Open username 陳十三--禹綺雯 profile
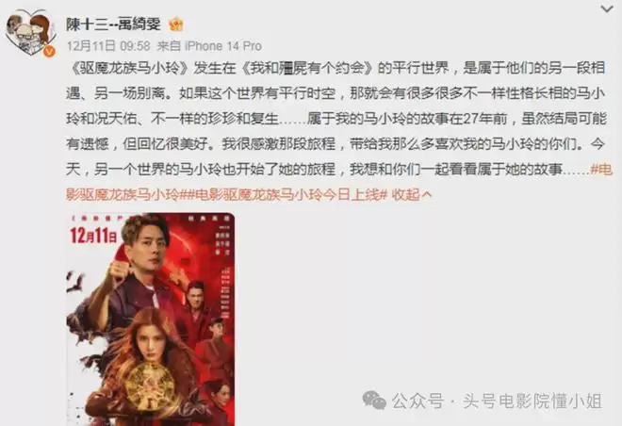Screen dimensions: 622x426 [x=113, y=25]
